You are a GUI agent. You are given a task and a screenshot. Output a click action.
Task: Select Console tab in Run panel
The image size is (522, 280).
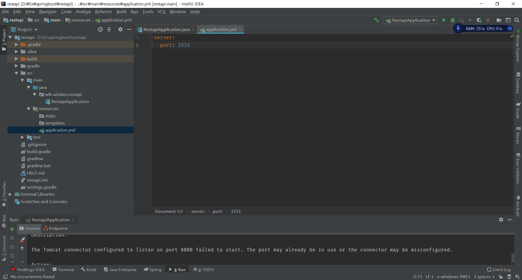coord(30,228)
